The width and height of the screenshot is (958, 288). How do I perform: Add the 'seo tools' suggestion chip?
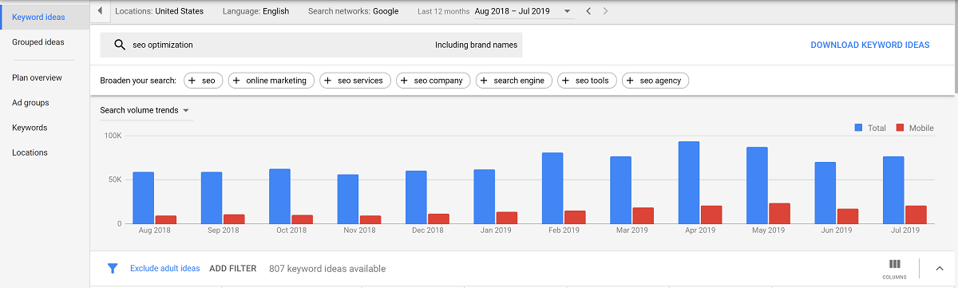(587, 81)
